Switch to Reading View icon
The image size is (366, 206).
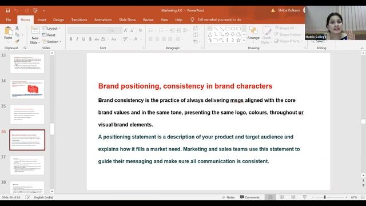(293, 197)
